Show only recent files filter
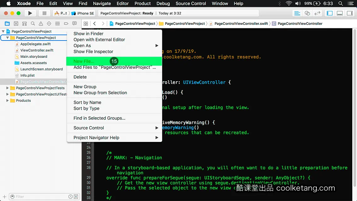This screenshot has width=357, height=201. tap(71, 197)
